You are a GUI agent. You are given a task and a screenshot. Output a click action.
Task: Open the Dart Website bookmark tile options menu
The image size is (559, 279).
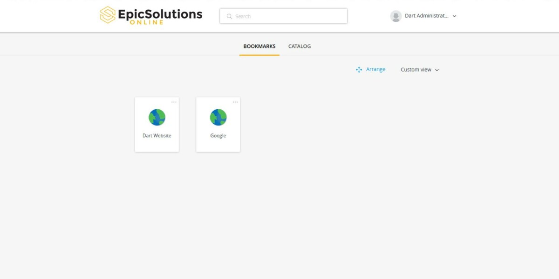[174, 101]
